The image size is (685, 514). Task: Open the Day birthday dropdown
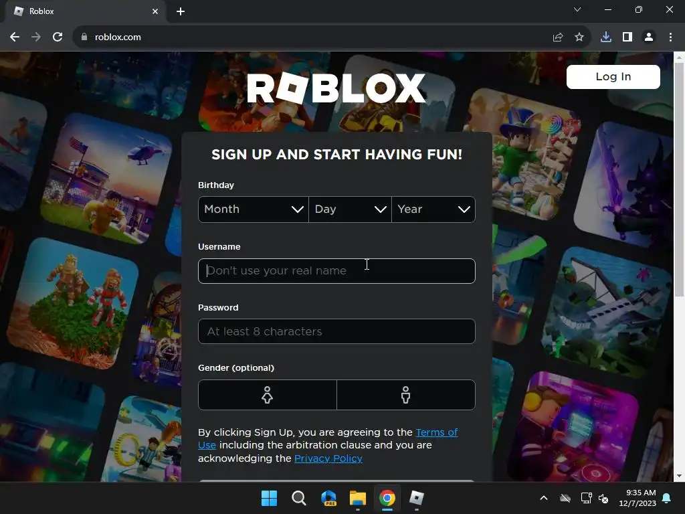click(x=350, y=209)
